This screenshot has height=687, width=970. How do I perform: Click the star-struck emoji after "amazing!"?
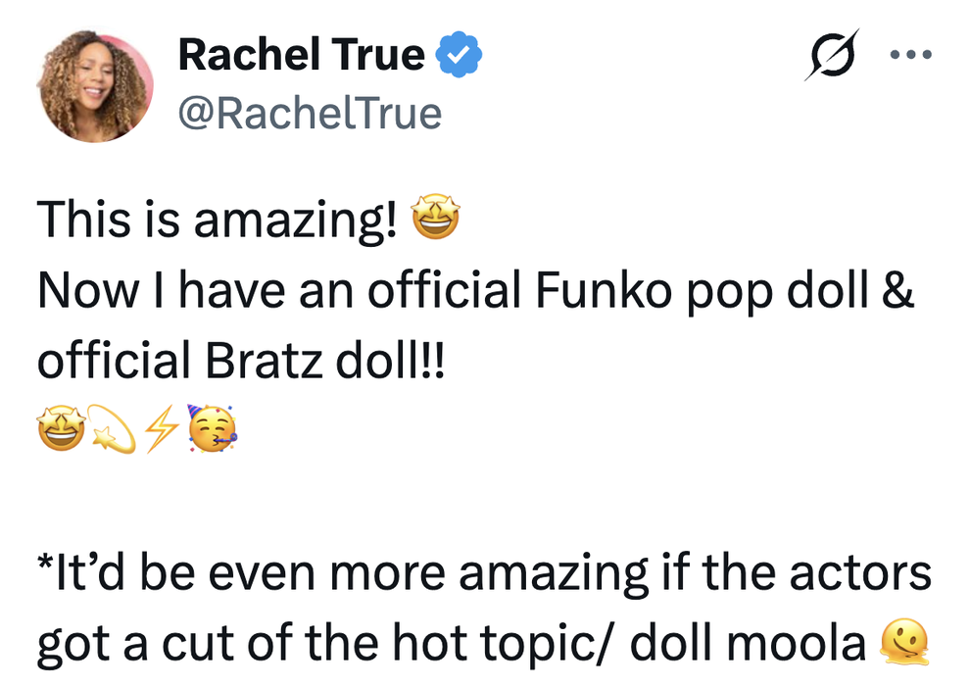click(436, 218)
